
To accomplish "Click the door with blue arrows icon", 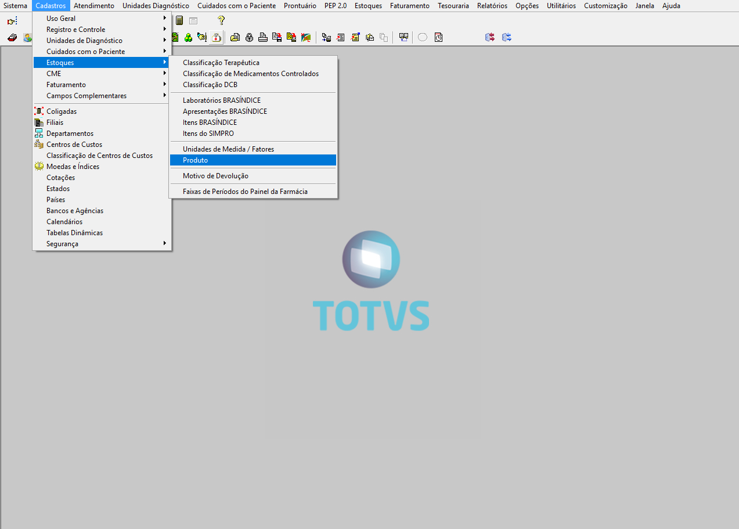I will [507, 37].
